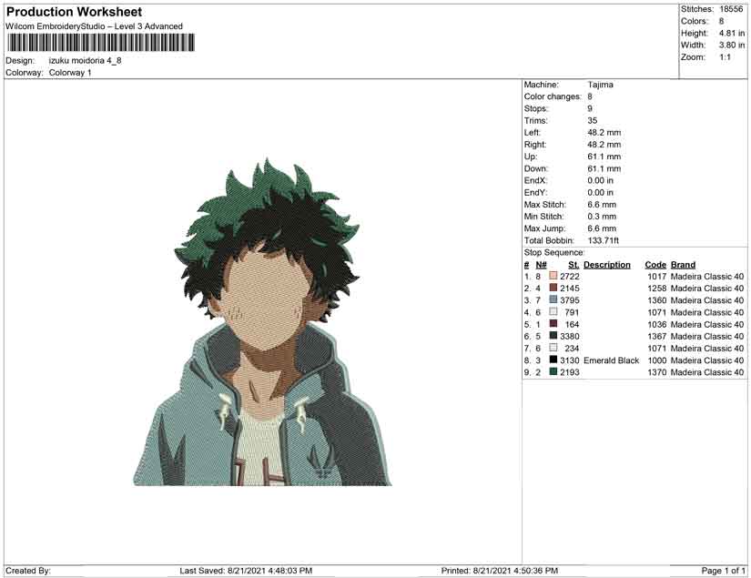751x578 pixels.
Task: Click the Page 1 of 1 indicator
Action: point(723,571)
